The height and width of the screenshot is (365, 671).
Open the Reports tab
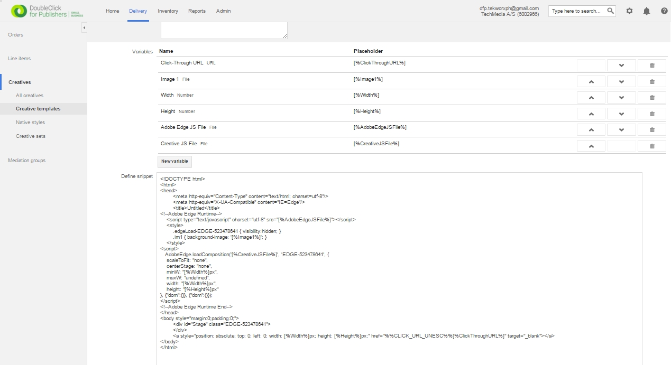pyautogui.click(x=197, y=11)
